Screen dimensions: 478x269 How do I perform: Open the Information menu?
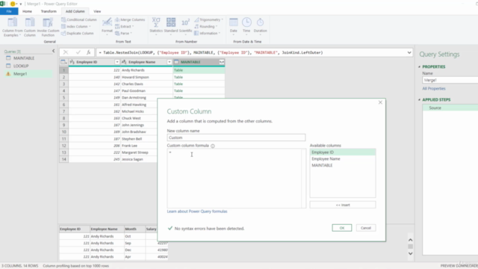coord(207,33)
